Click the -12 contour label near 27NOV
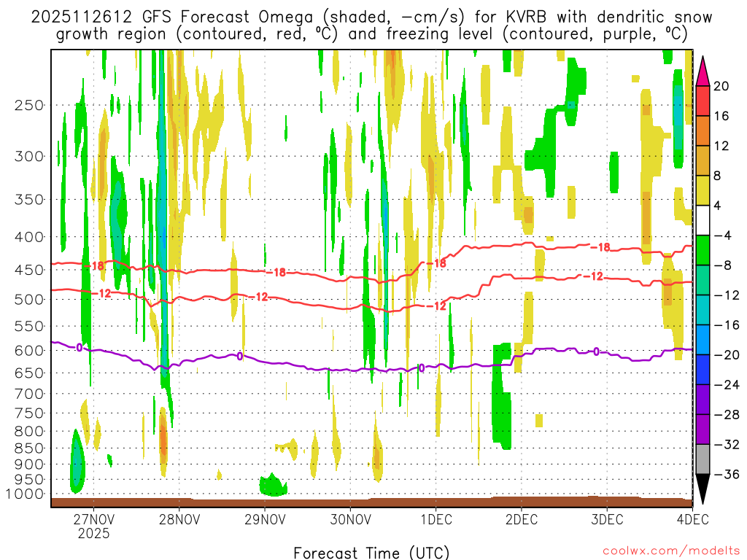Viewport: 747px width, 560px height. click(x=102, y=293)
